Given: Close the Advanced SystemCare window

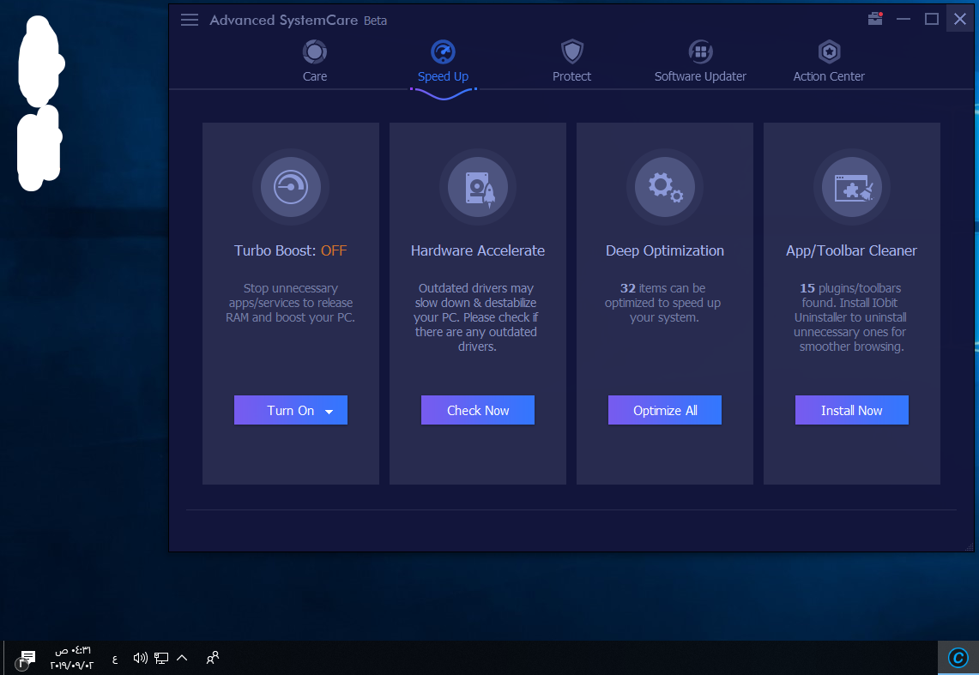Looking at the screenshot, I should tap(960, 19).
